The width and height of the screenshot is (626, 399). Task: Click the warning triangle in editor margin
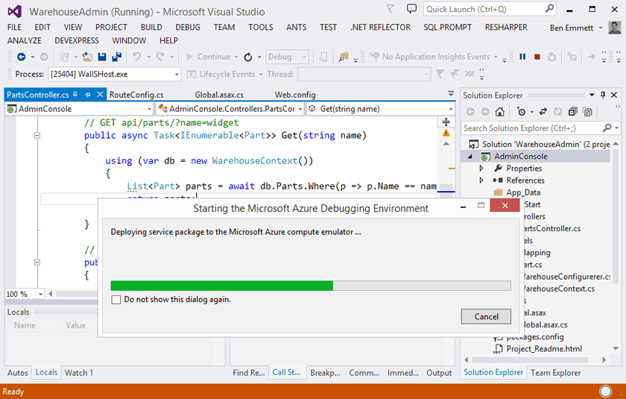tap(446, 133)
